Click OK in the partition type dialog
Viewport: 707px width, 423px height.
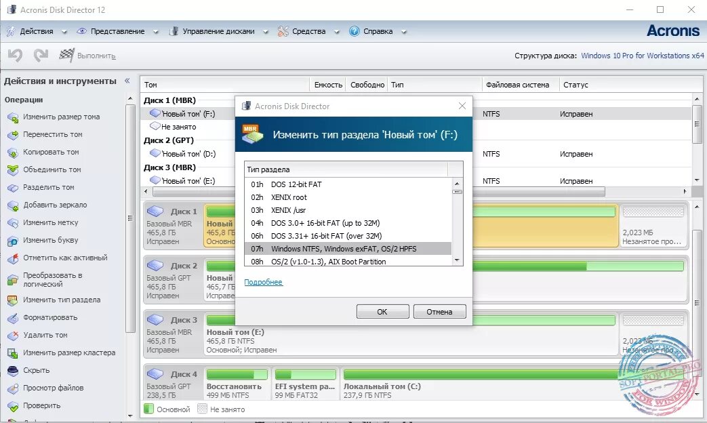click(382, 312)
